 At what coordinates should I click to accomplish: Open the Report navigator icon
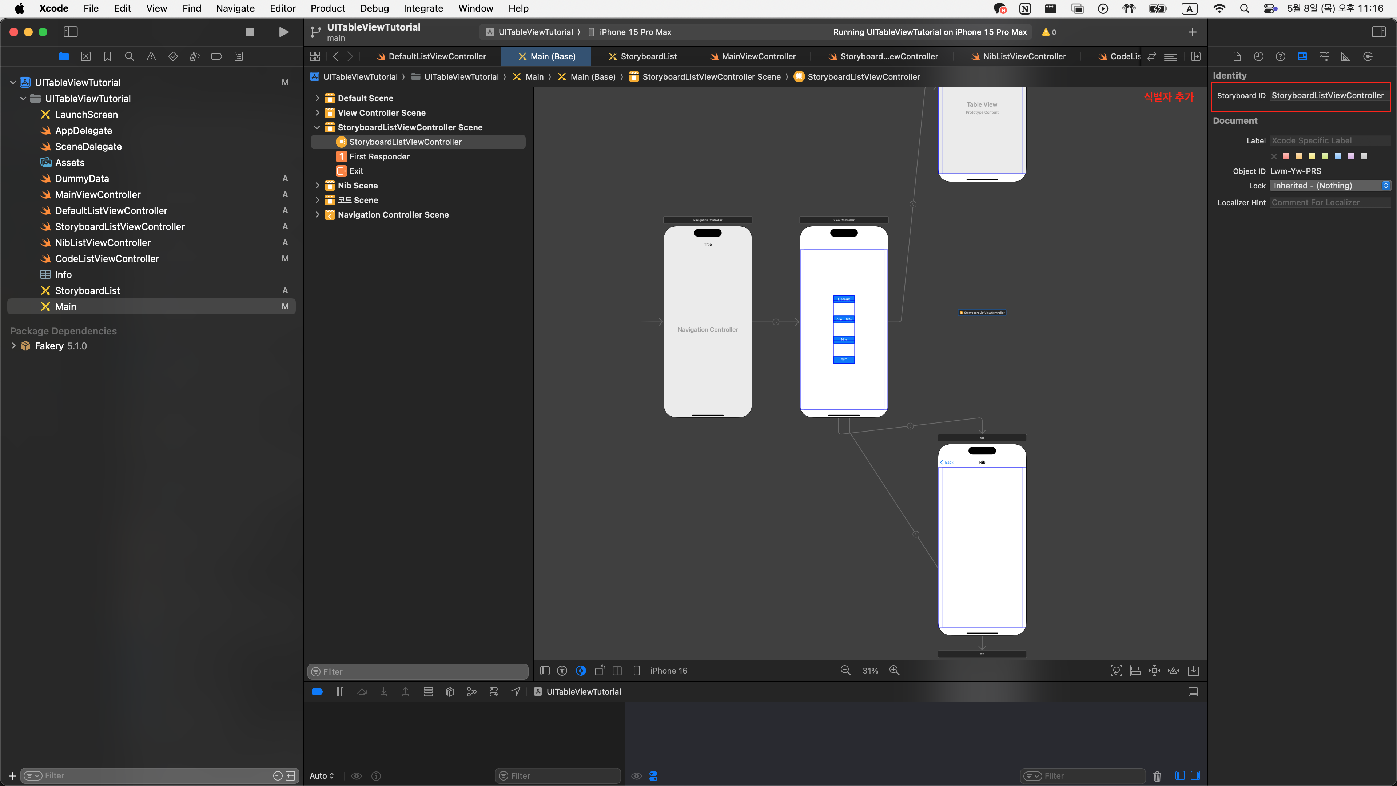[239, 56]
